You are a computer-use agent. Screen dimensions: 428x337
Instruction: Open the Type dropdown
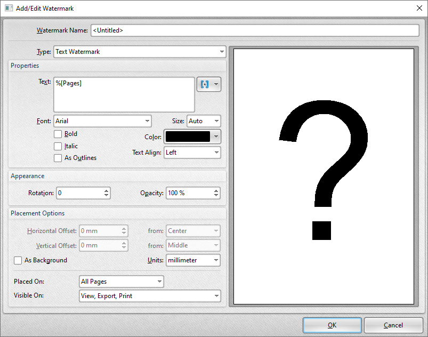click(x=140, y=52)
